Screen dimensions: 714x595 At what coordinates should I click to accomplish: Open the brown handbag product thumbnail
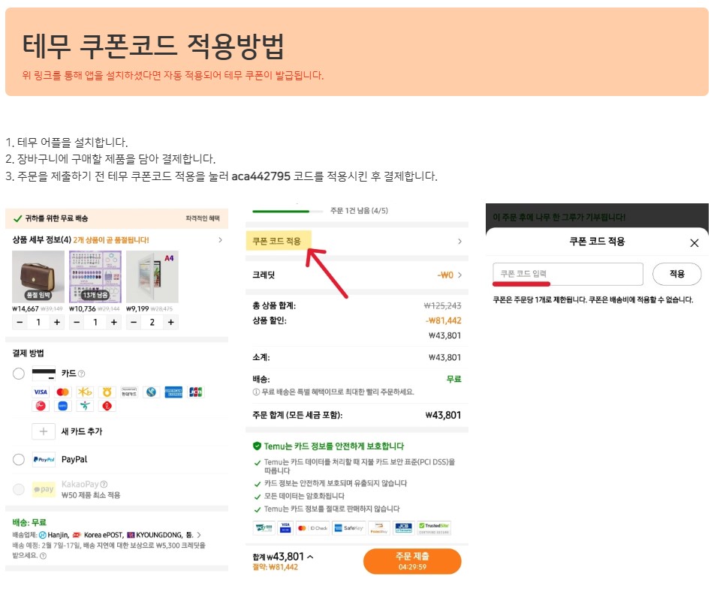tap(38, 277)
